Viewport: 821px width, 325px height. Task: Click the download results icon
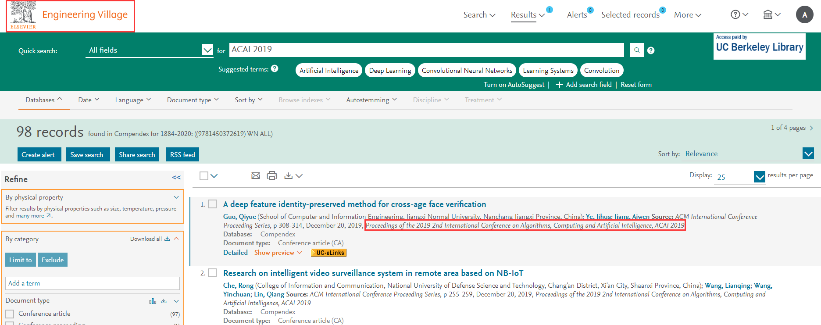[289, 176]
